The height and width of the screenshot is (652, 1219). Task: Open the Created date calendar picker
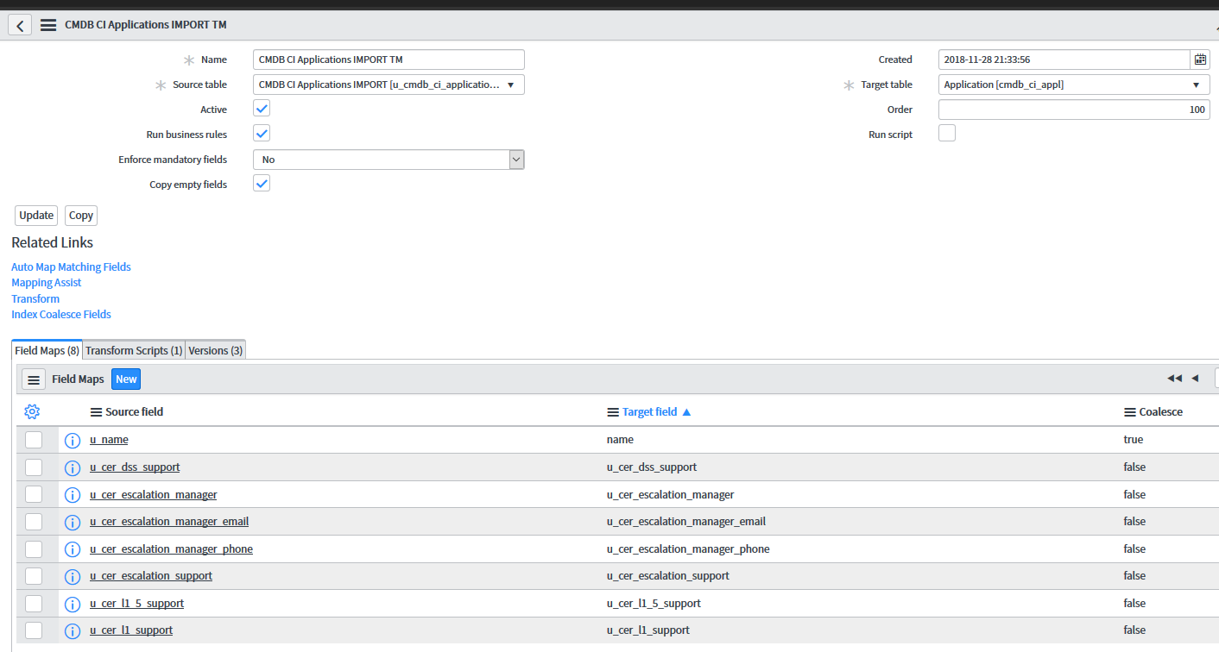pos(1200,60)
